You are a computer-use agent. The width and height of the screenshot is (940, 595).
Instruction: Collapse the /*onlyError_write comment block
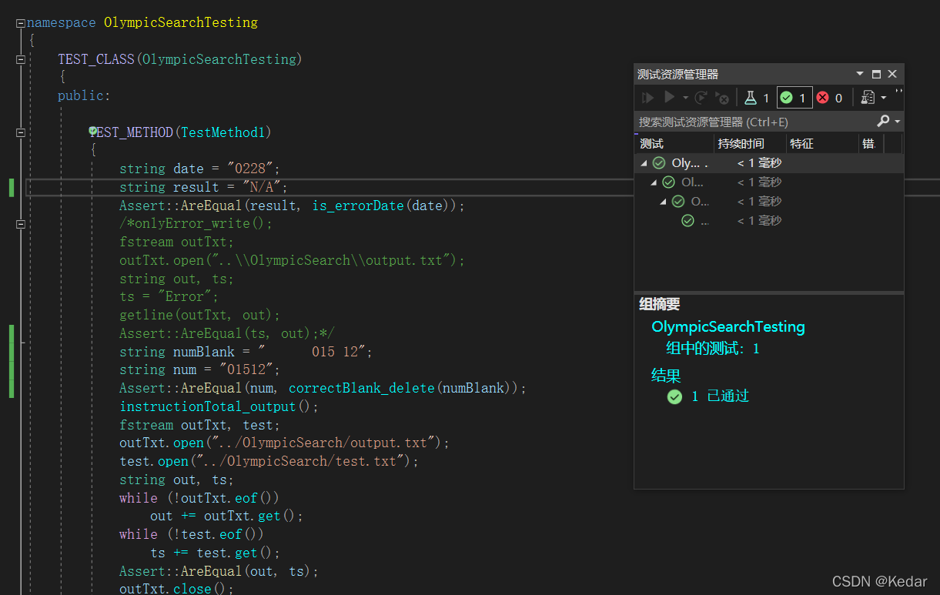pyautogui.click(x=21, y=224)
